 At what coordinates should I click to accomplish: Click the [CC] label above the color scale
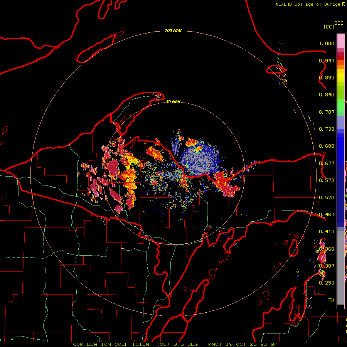[x=329, y=27]
